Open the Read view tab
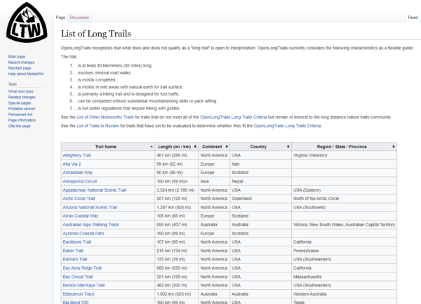The width and height of the screenshot is (421, 304). coord(413,17)
